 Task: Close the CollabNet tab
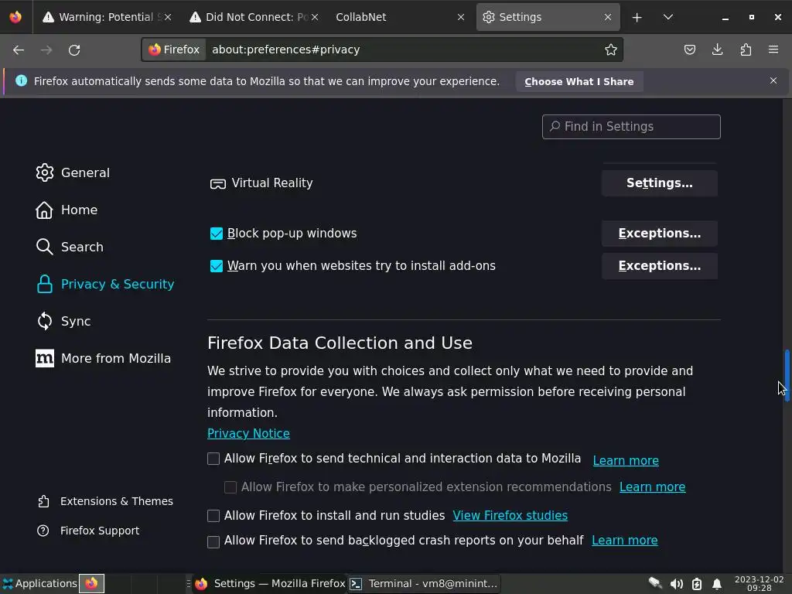click(x=461, y=17)
